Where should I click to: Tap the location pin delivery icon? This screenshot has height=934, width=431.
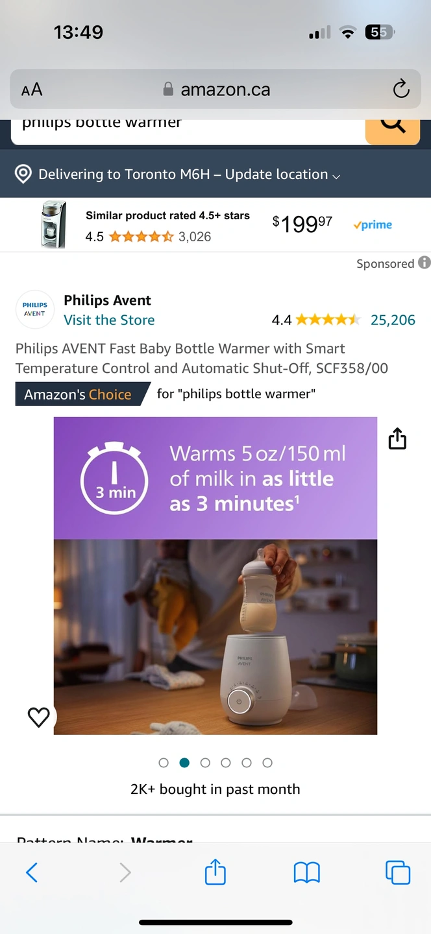pyautogui.click(x=23, y=174)
